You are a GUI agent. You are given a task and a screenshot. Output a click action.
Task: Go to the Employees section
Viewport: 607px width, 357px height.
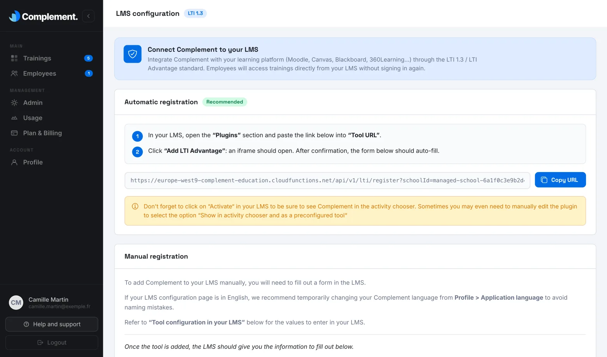coord(51,73)
